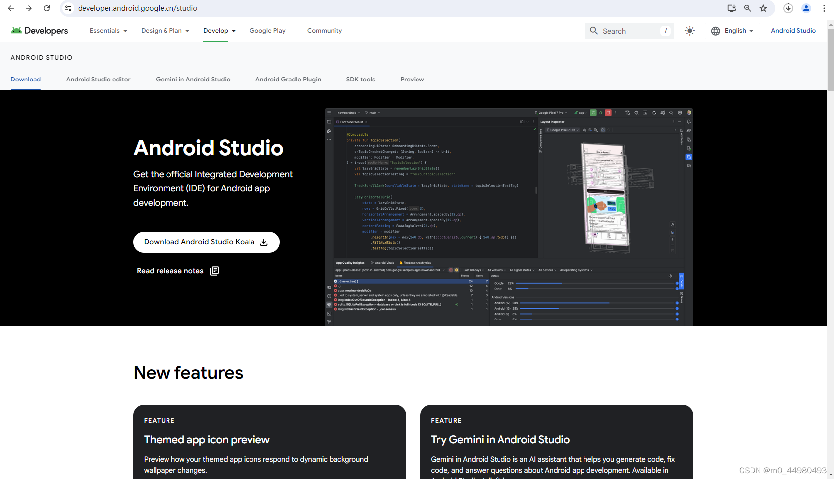The image size is (834, 479).
Task: Click the ANDROID STUDIO section heading
Action: click(42, 58)
